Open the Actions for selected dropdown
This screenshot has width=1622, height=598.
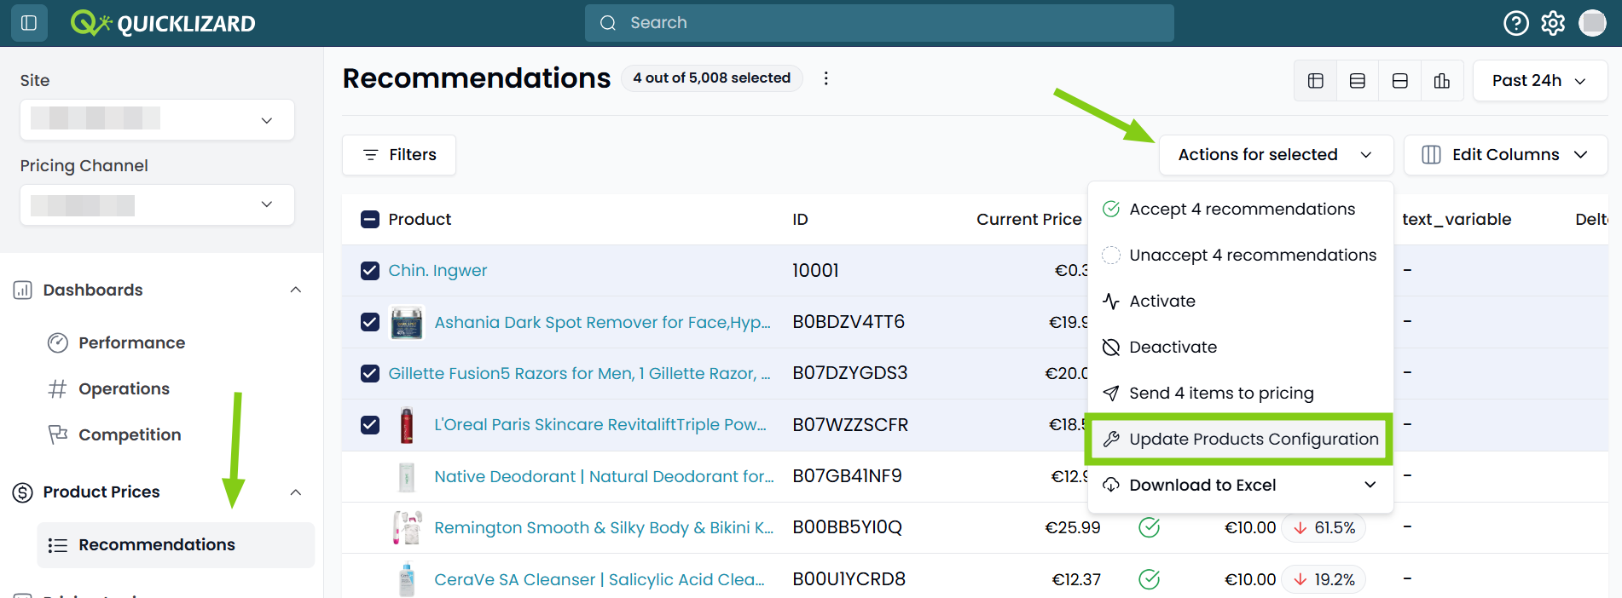[x=1275, y=155]
